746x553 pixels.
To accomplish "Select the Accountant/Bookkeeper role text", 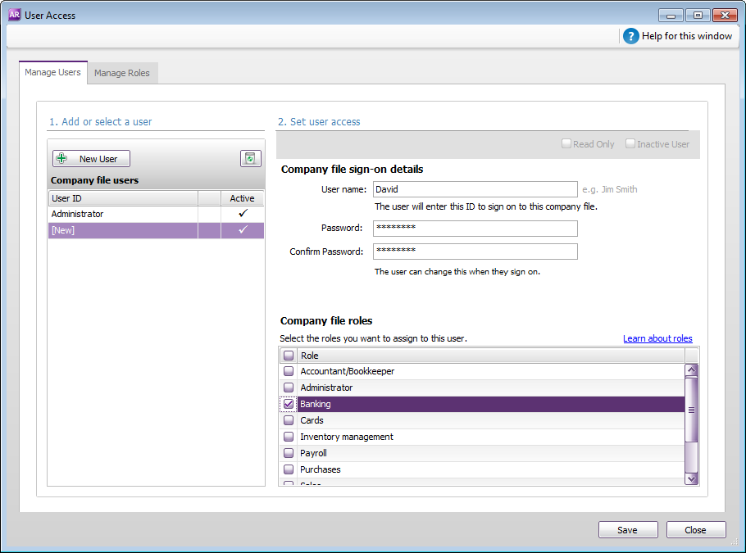I will tap(348, 371).
